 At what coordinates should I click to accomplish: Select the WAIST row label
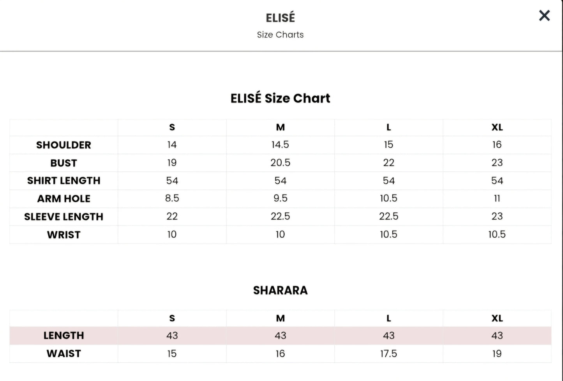click(64, 354)
